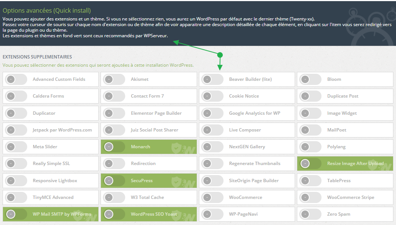Image resolution: width=396 pixels, height=225 pixels.
Task: Toggle TinyMCE Advanced on
Action: pyautogui.click(x=16, y=197)
